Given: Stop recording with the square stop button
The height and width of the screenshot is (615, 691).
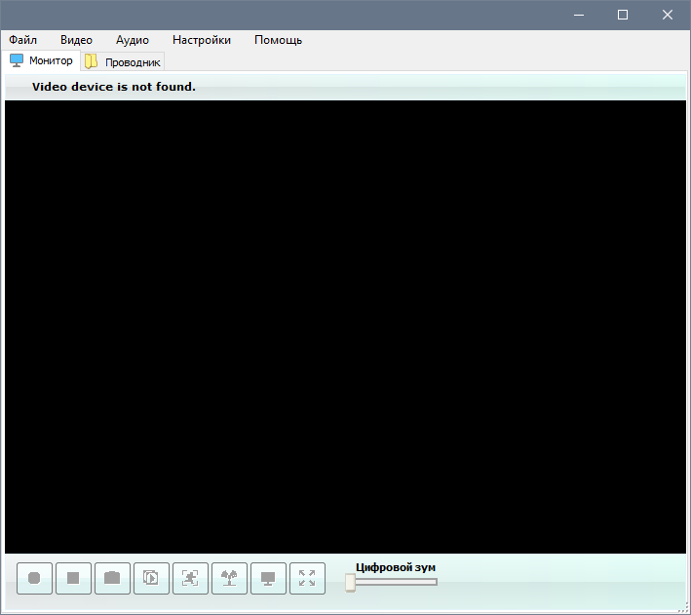Looking at the screenshot, I should coord(74,578).
